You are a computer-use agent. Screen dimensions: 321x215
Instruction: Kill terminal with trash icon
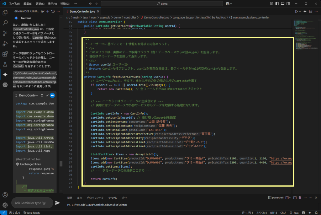click(300, 198)
